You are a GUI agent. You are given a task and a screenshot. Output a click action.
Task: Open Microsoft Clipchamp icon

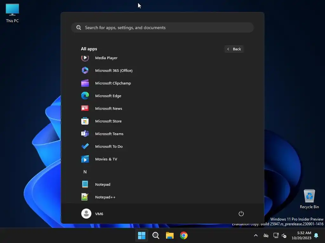click(x=85, y=83)
